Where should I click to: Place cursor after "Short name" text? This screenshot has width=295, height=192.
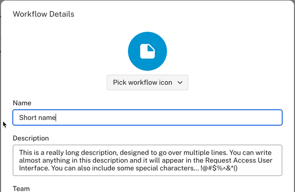56,118
